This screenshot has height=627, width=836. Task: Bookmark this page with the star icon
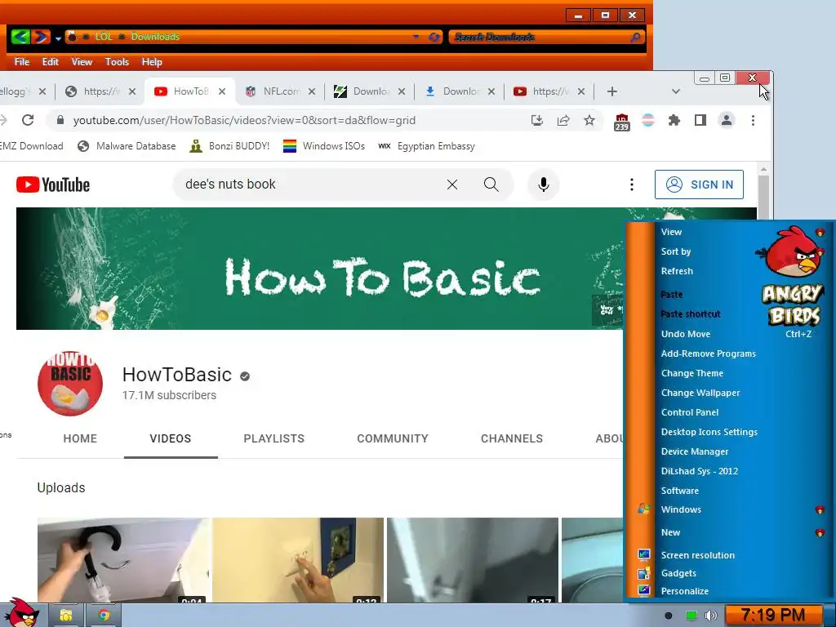589,121
